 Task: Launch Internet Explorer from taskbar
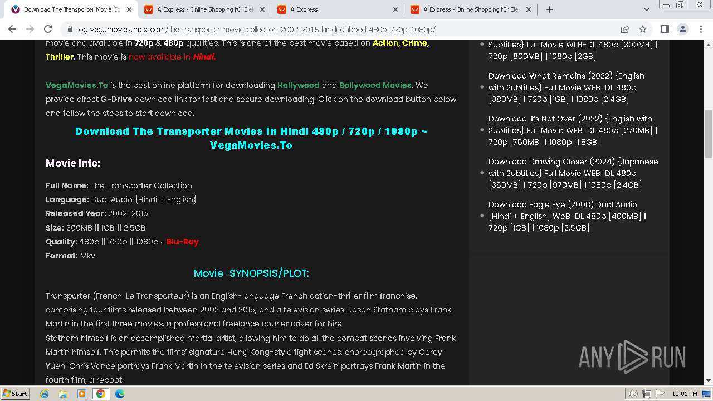tap(44, 394)
